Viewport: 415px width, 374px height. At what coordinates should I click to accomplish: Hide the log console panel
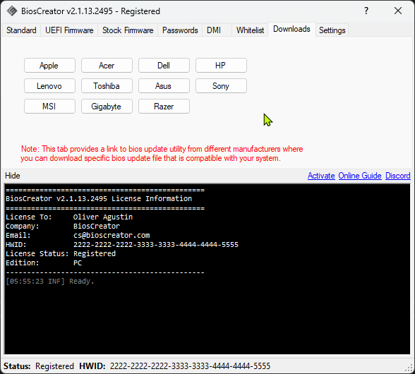13,176
